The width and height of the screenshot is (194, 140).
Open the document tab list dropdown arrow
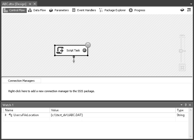coord(191,4)
